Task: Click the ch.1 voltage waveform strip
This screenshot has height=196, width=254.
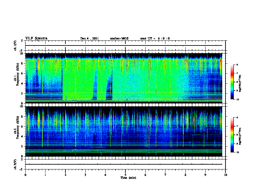Action: point(125,45)
